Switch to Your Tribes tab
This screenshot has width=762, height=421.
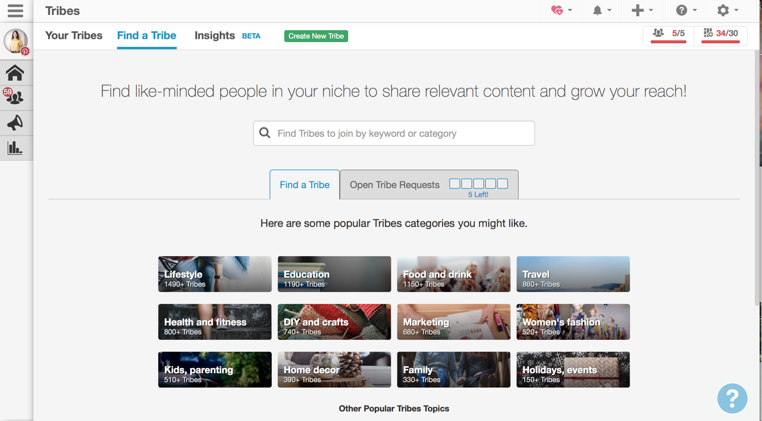[x=74, y=36]
